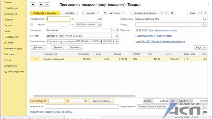
Task: Click the Подбор button
Action: [x=58, y=48]
